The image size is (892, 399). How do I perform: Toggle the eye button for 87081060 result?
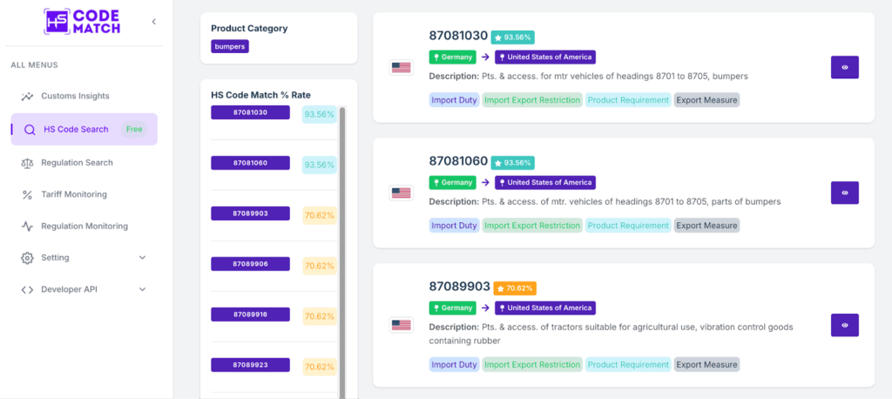pyautogui.click(x=844, y=193)
